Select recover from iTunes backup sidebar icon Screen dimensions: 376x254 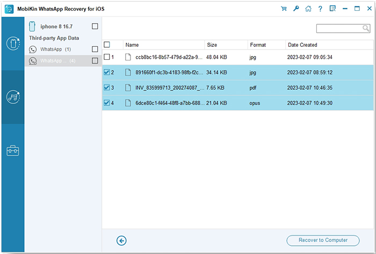[13, 97]
